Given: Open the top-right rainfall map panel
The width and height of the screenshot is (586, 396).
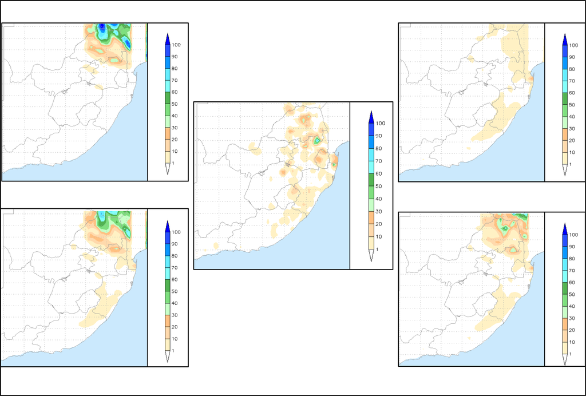Looking at the screenshot, I should (492, 102).
